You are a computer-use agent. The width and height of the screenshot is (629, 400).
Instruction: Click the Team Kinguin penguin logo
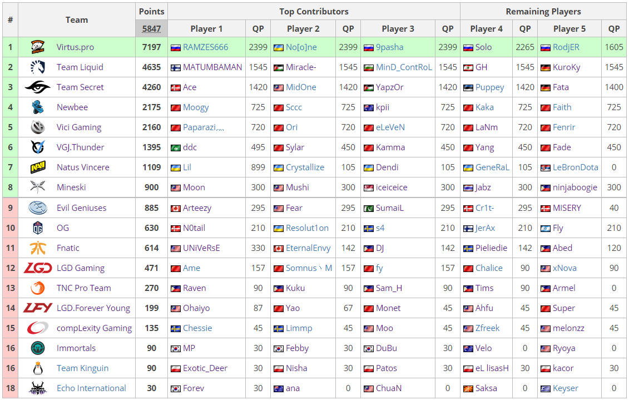(x=38, y=368)
